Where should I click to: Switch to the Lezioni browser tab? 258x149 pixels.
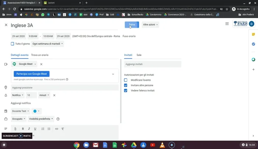click(62, 3)
